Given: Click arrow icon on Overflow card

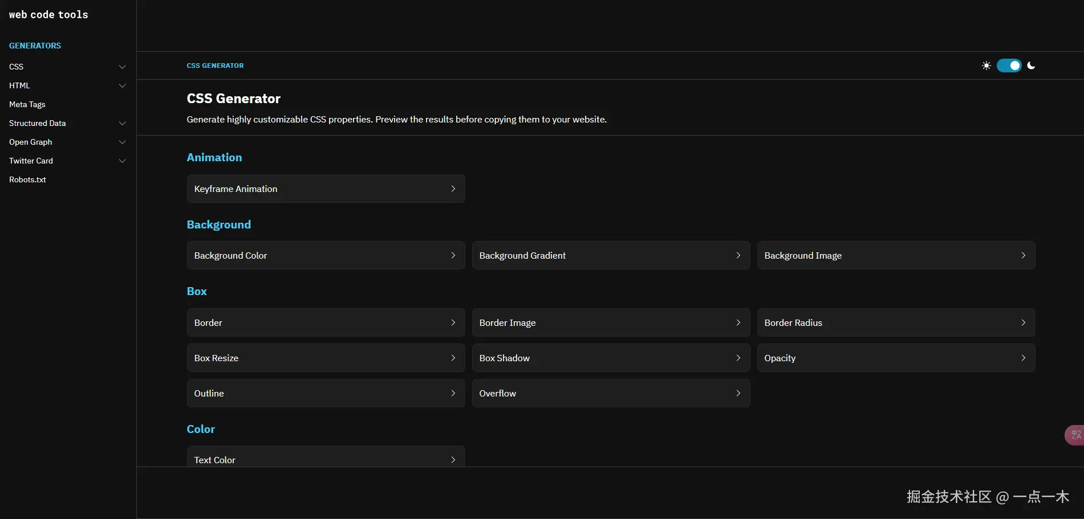Looking at the screenshot, I should (x=738, y=393).
